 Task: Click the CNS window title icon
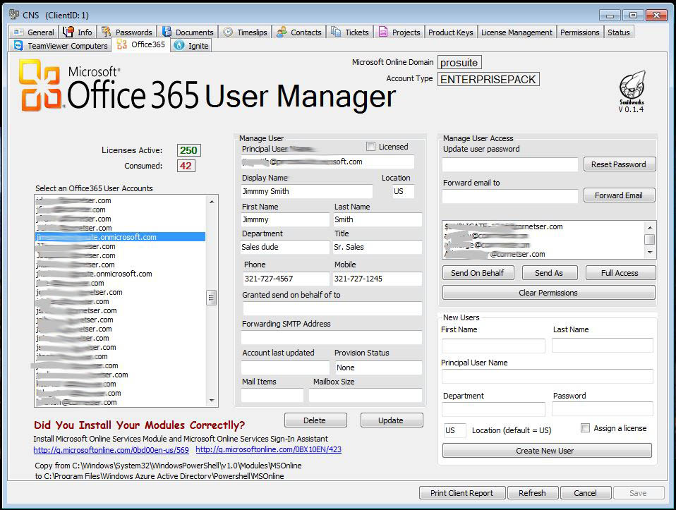click(x=14, y=14)
